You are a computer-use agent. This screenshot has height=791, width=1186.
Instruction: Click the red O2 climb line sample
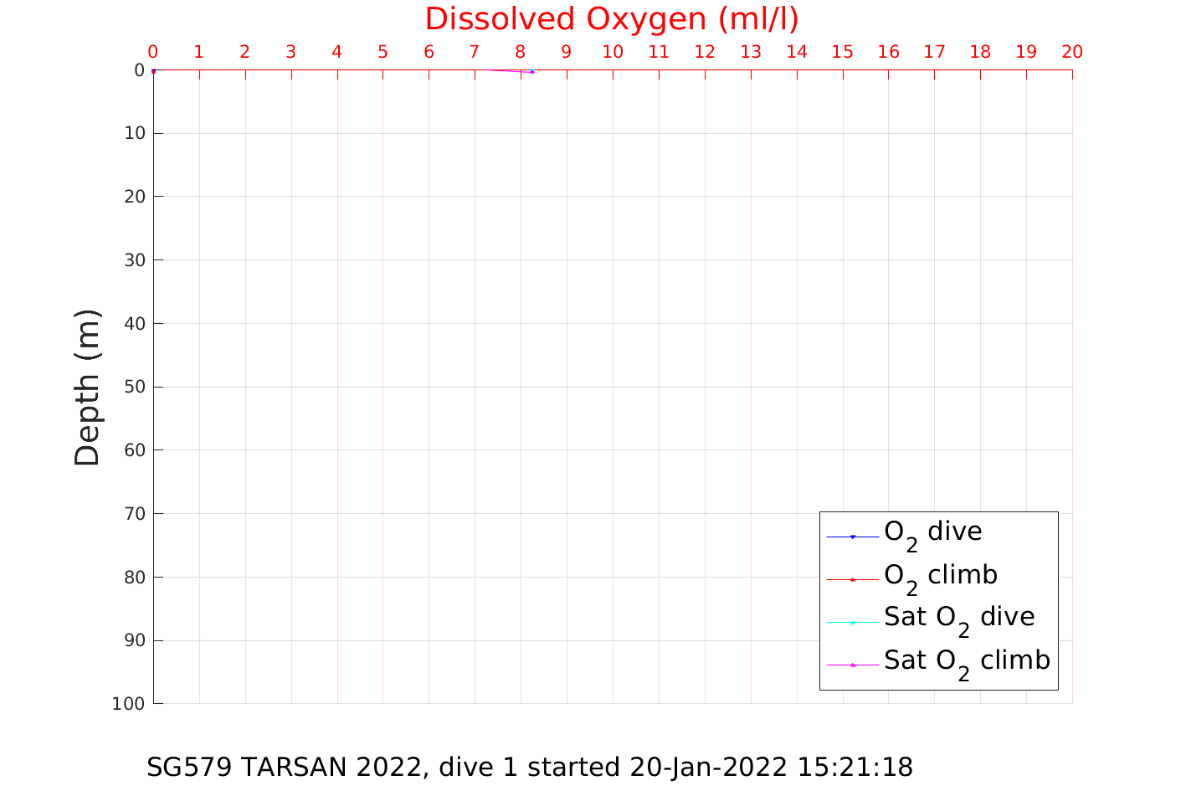853,579
